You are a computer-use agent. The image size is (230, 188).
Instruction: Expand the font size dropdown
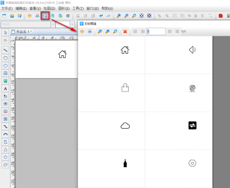tap(72, 24)
